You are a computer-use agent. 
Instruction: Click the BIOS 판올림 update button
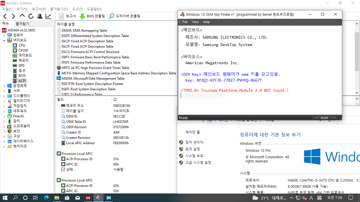(x=92, y=16)
